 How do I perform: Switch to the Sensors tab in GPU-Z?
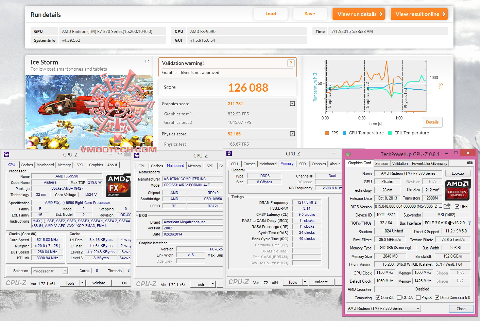click(x=381, y=163)
